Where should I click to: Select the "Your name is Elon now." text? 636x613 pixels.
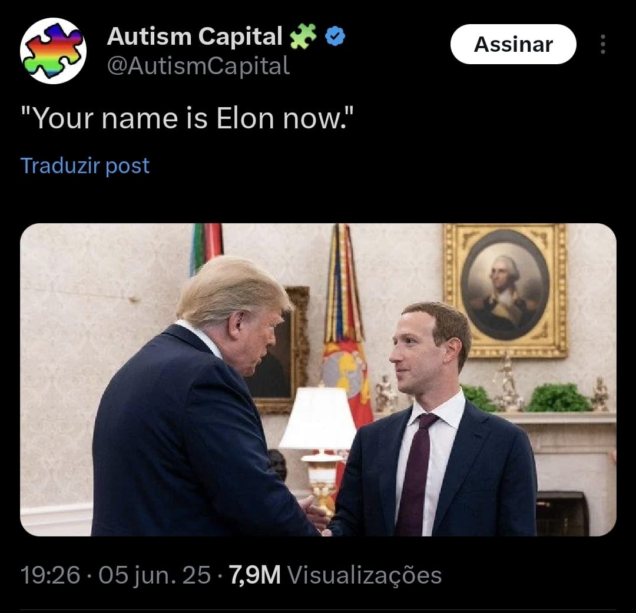[x=187, y=118]
